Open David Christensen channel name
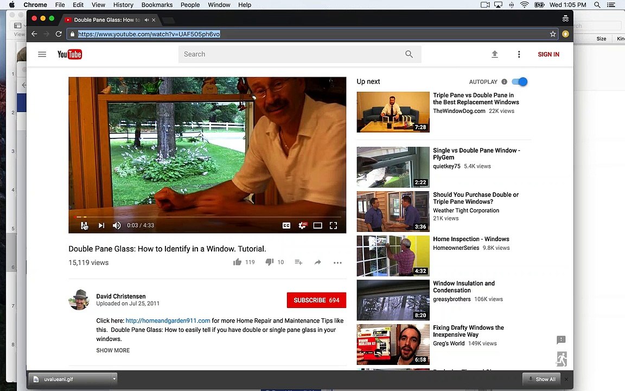Image resolution: width=625 pixels, height=391 pixels. [121, 296]
